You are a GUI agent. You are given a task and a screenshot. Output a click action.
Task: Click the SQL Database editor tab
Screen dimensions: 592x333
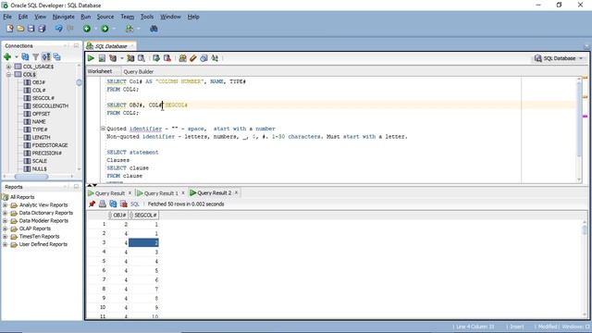point(111,46)
